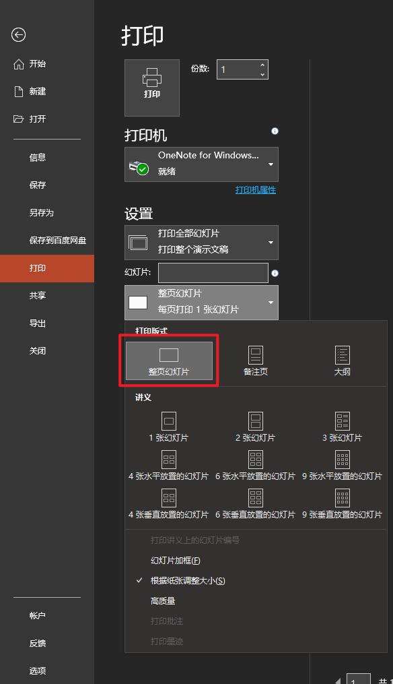Click the large 打印 print button

pyautogui.click(x=152, y=88)
